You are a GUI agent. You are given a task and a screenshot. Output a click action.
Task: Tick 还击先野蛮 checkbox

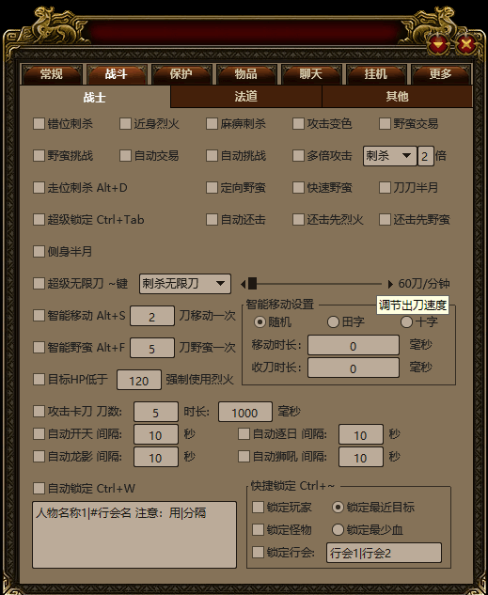click(x=385, y=219)
